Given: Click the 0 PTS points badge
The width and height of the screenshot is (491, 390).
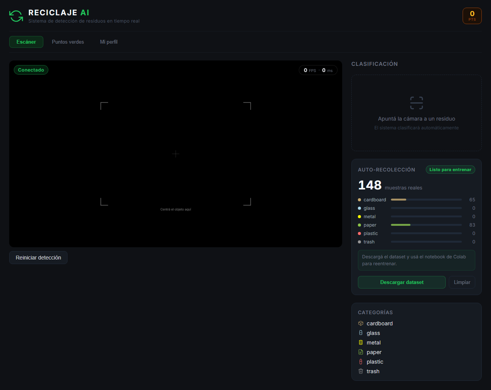Looking at the screenshot, I should (x=472, y=16).
